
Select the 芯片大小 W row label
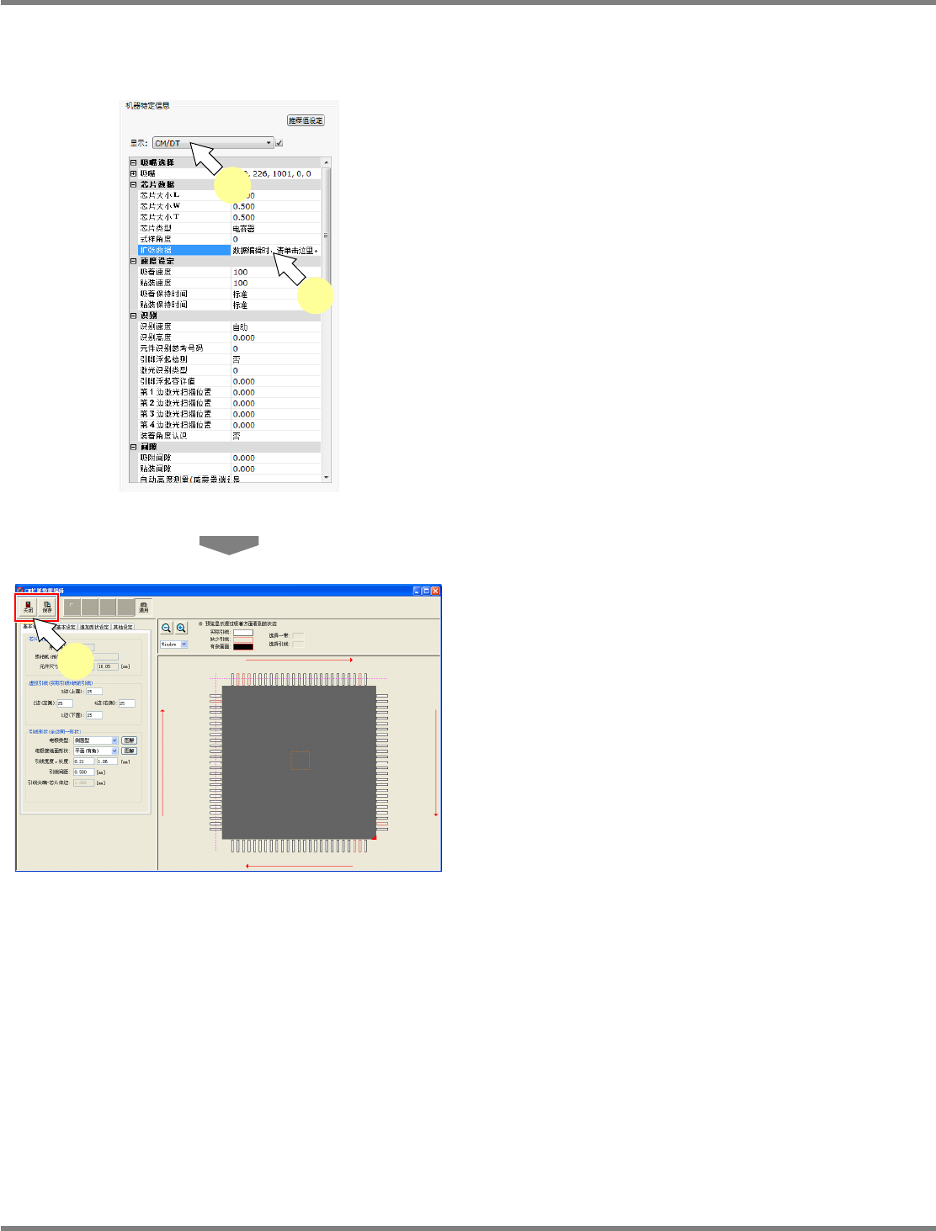pyautogui.click(x=160, y=206)
